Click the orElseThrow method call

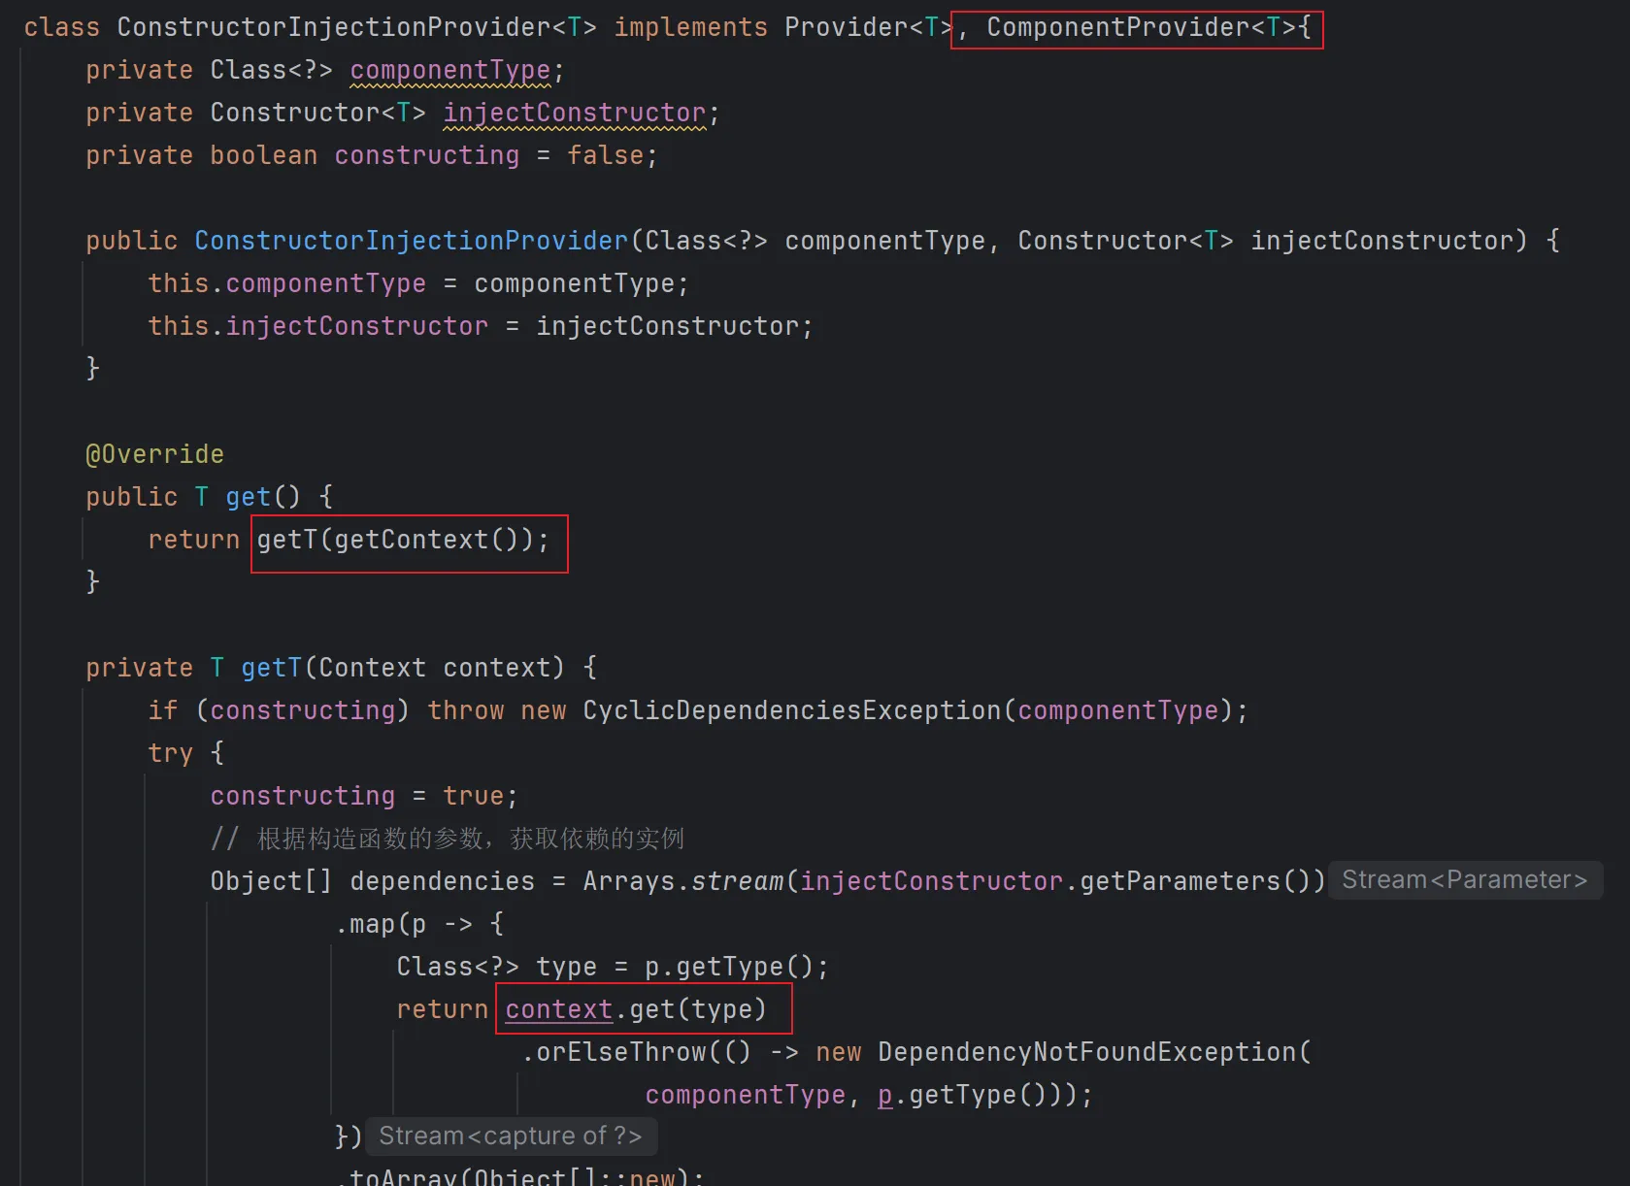click(x=621, y=1052)
